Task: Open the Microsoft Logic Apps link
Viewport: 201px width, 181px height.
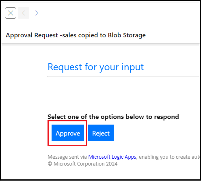Action: pyautogui.click(x=112, y=157)
